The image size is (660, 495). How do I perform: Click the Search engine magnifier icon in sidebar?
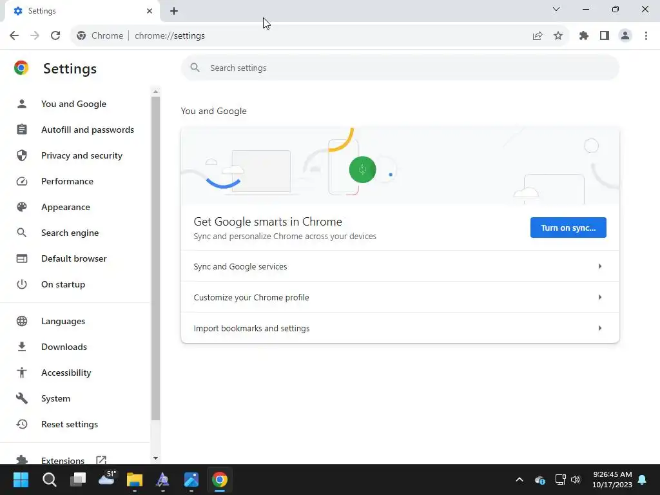pyautogui.click(x=22, y=233)
